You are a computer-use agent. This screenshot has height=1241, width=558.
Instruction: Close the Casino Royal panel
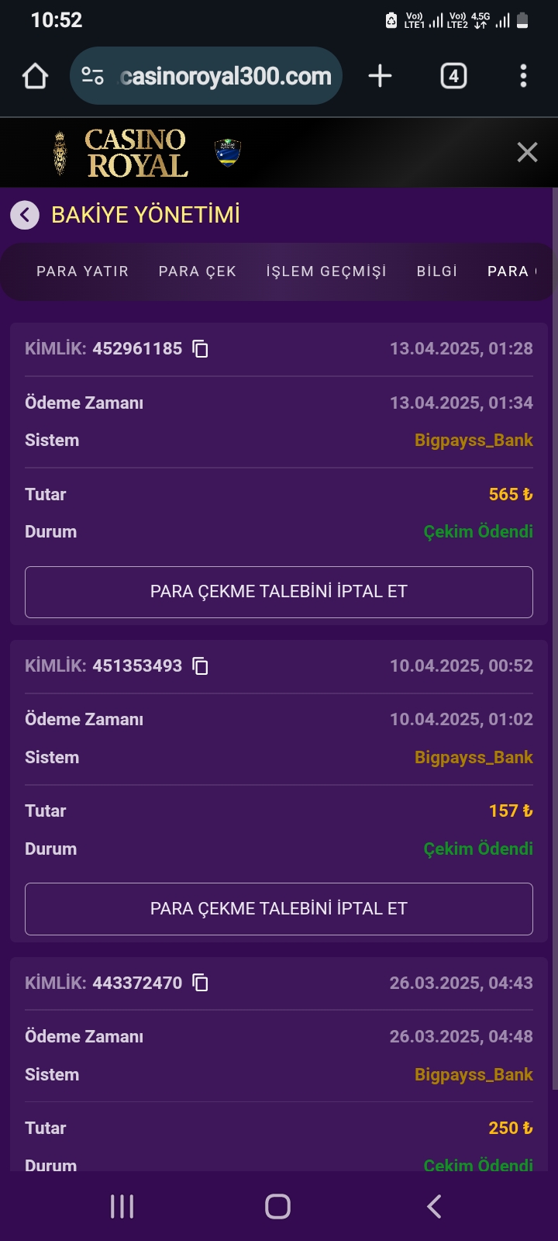527,152
